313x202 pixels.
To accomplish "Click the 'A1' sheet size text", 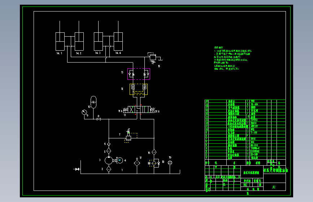I will [274, 187].
